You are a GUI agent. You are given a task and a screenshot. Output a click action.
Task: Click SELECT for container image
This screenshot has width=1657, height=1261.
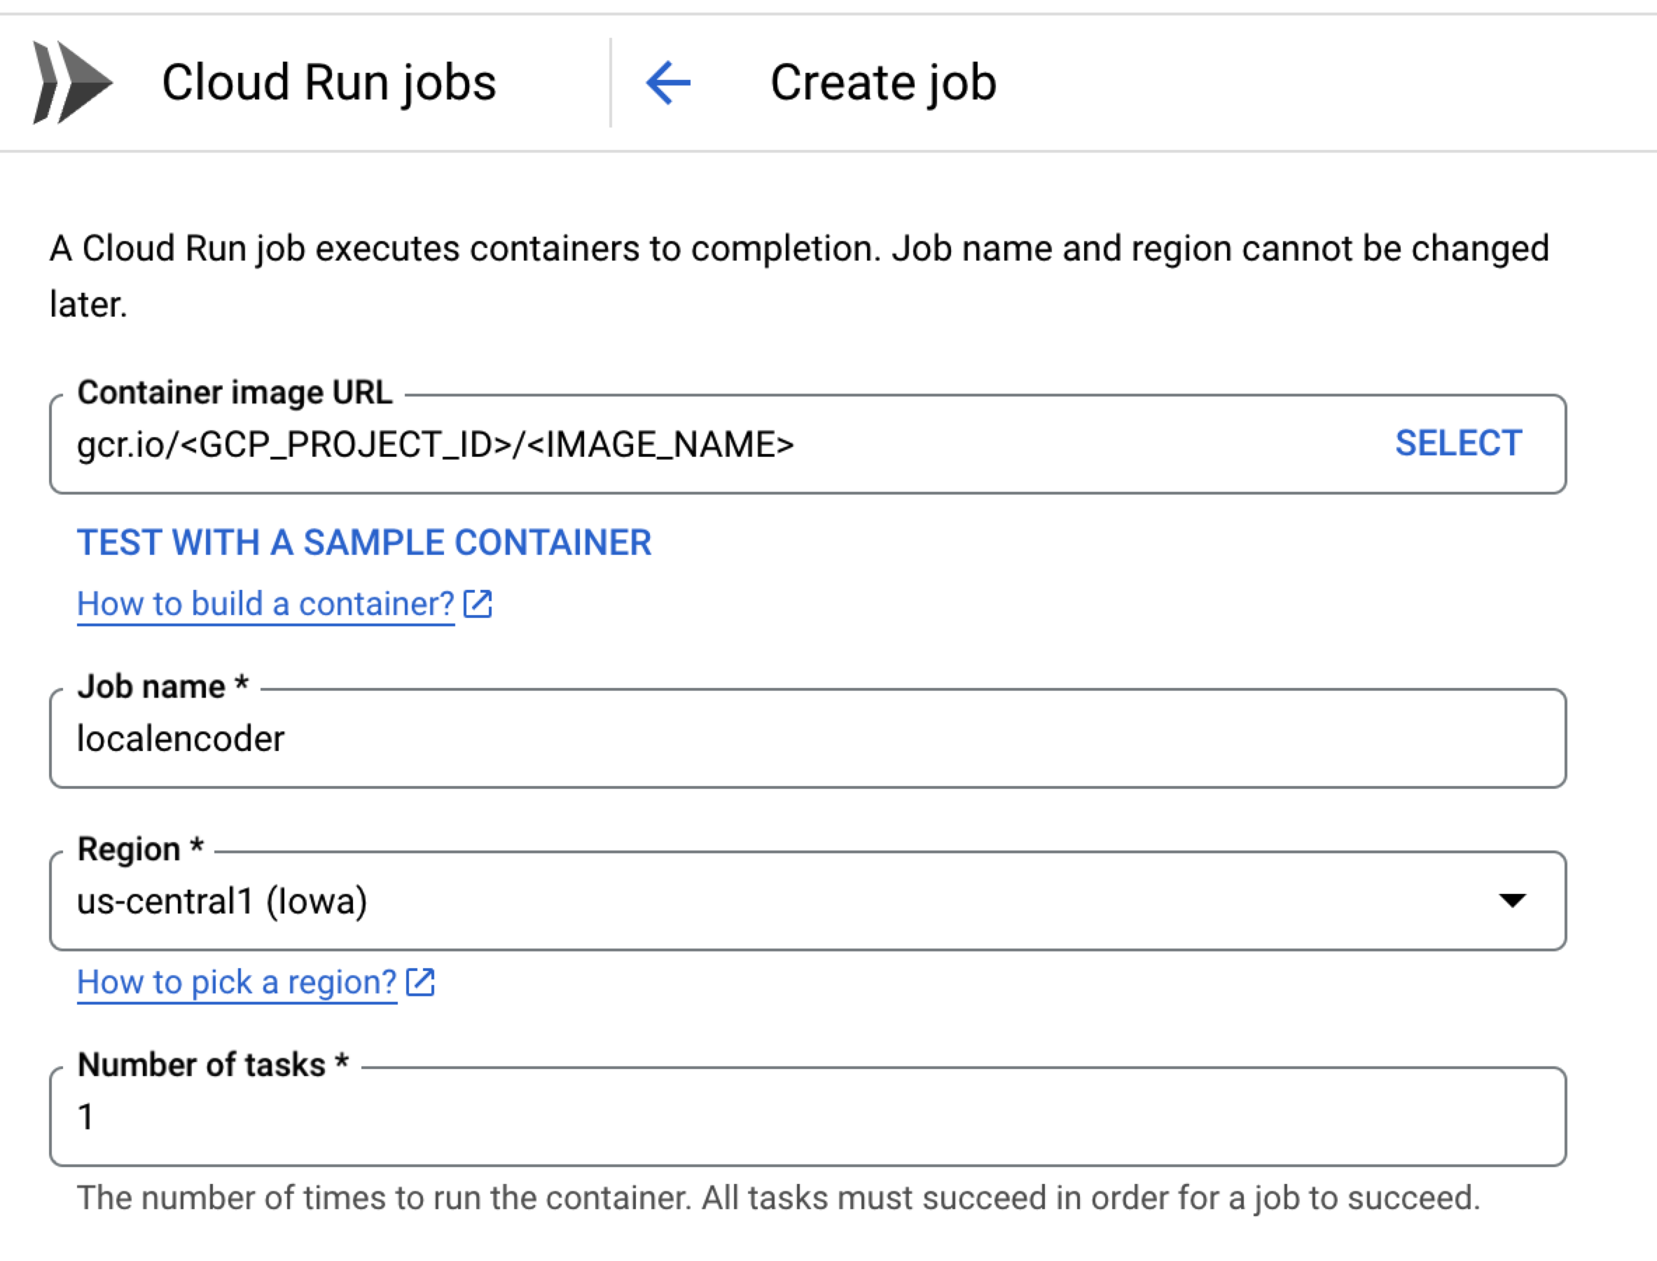pyautogui.click(x=1458, y=443)
